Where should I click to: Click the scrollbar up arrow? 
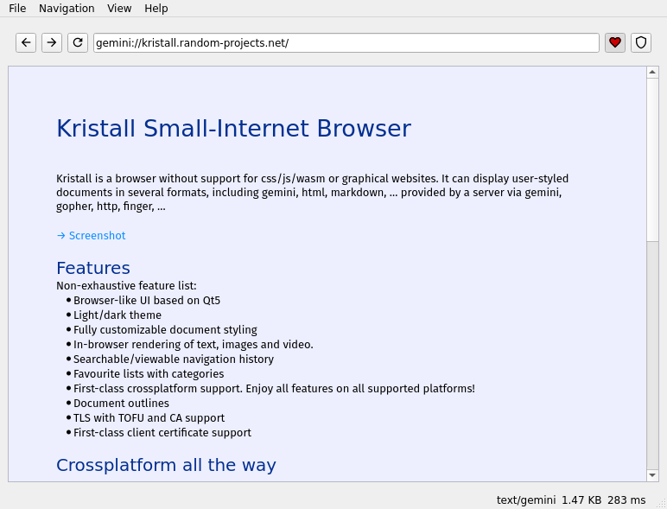[652, 73]
